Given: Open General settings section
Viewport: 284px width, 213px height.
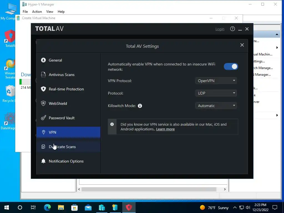Looking at the screenshot, I should (x=69, y=60).
